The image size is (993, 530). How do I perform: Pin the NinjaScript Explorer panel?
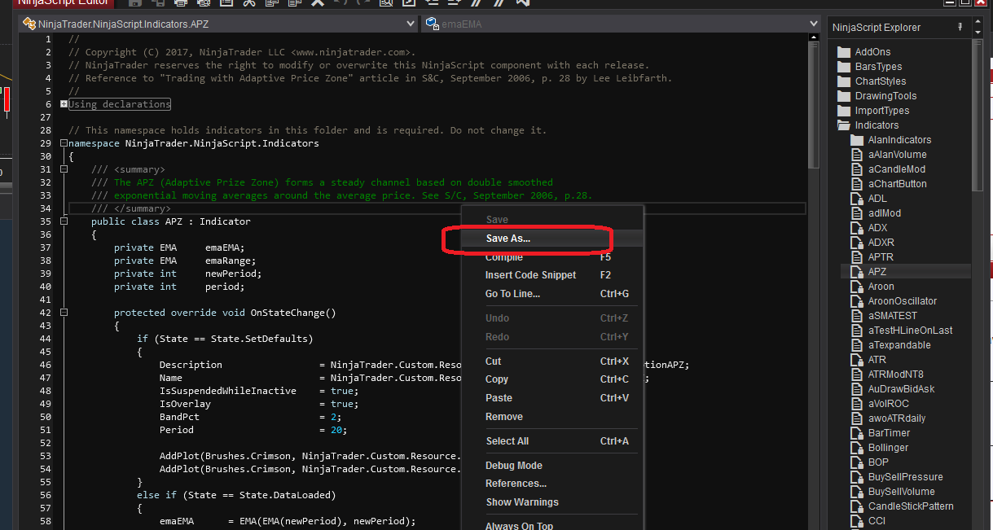pyautogui.click(x=960, y=27)
